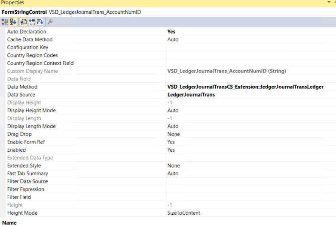Click the Properties panel title bar

(x=168, y=3)
